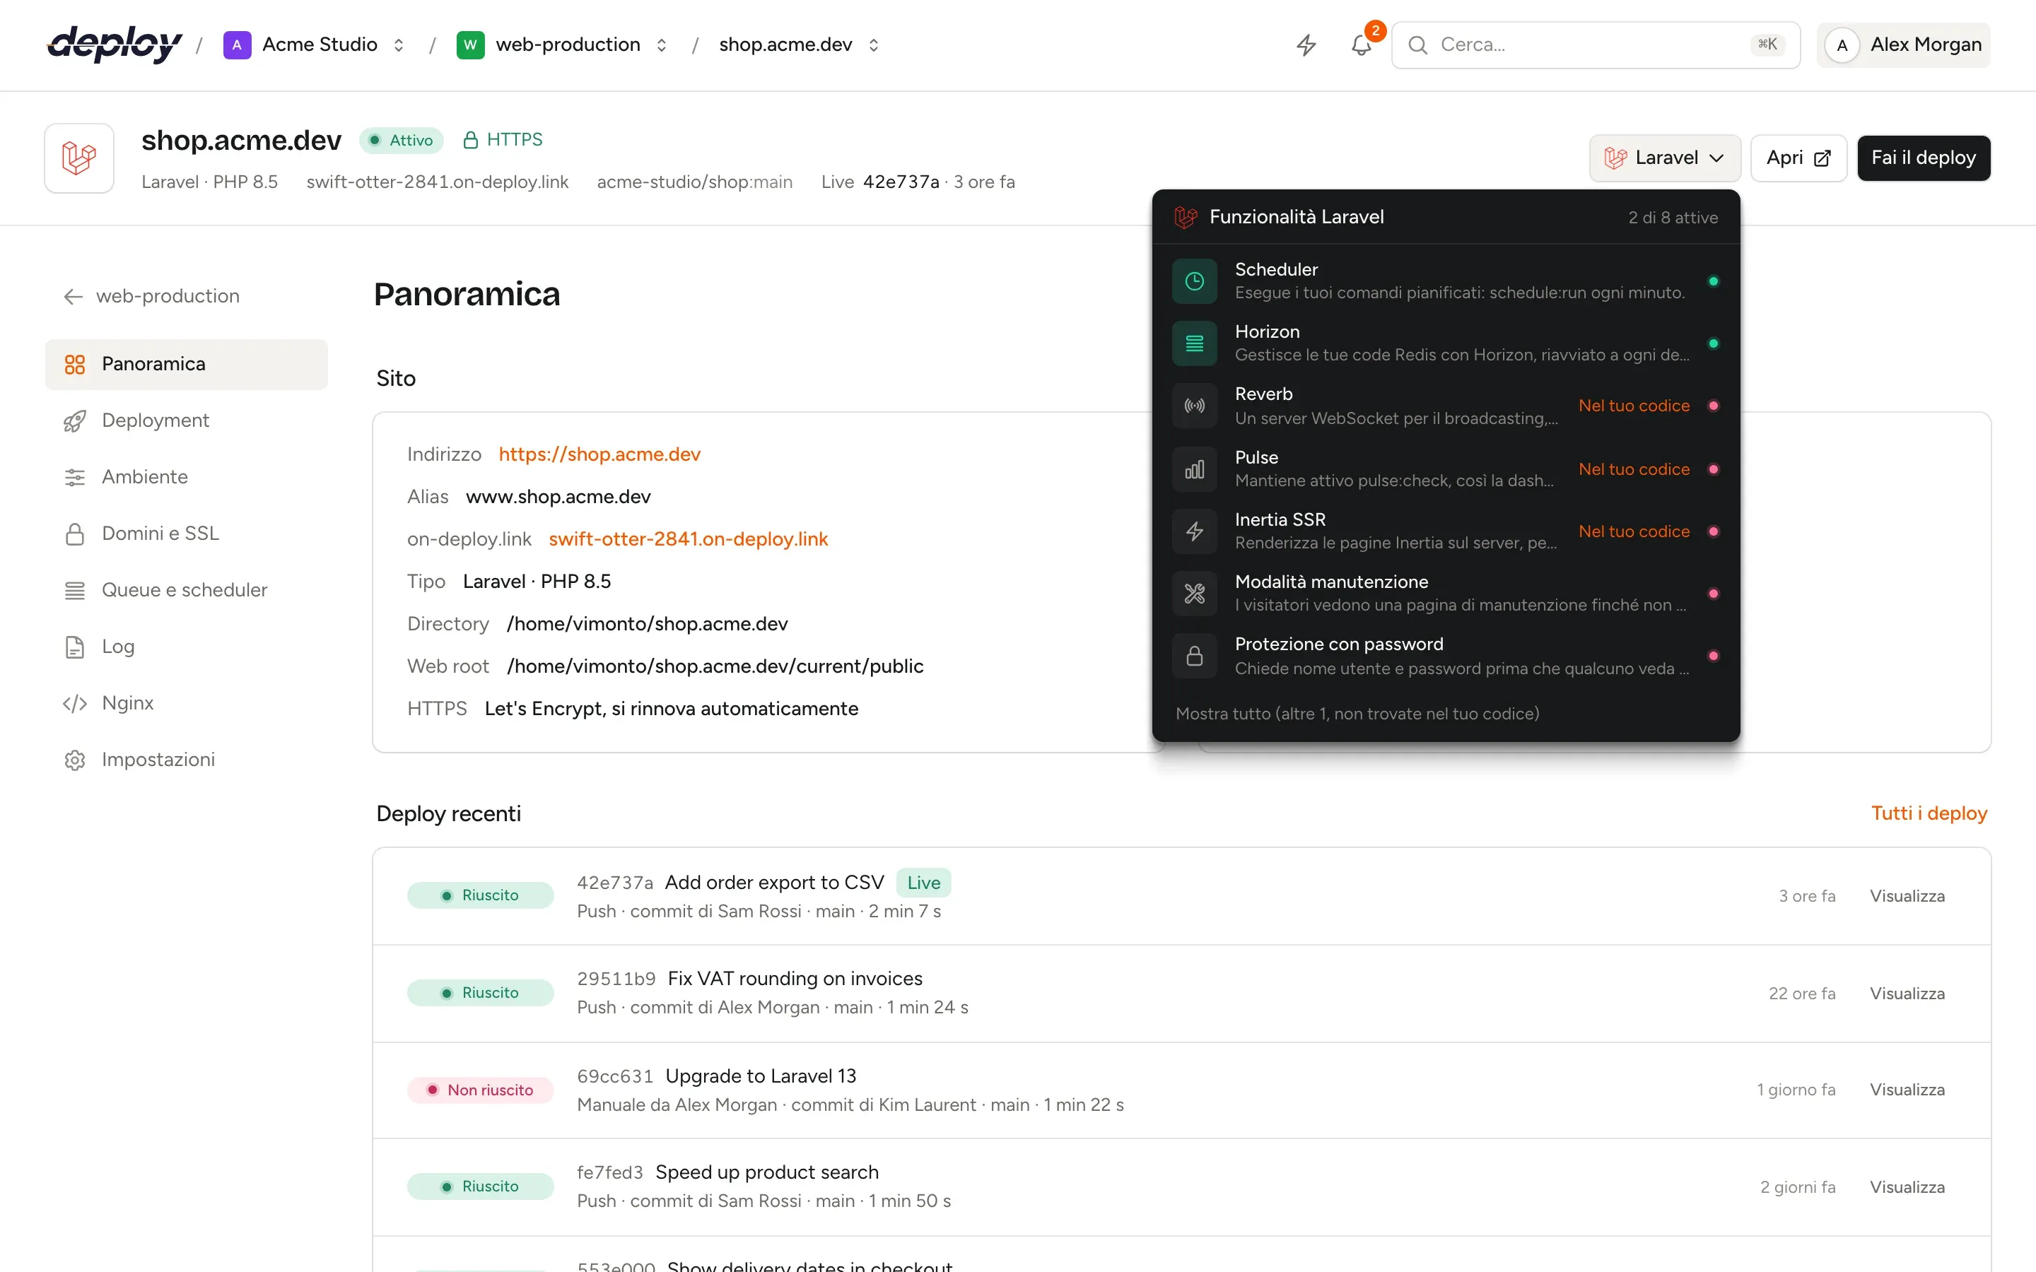Image resolution: width=2036 pixels, height=1272 pixels.
Task: Open Deployment section
Action: [x=186, y=420]
